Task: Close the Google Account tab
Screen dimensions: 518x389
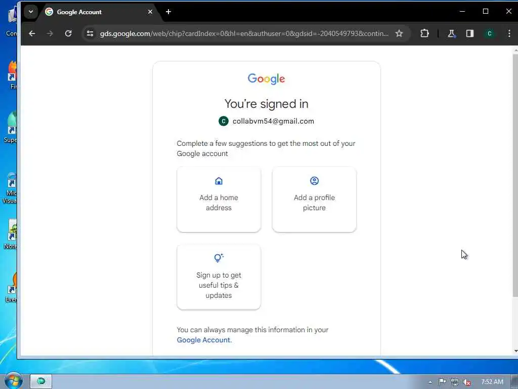Action: 150,12
